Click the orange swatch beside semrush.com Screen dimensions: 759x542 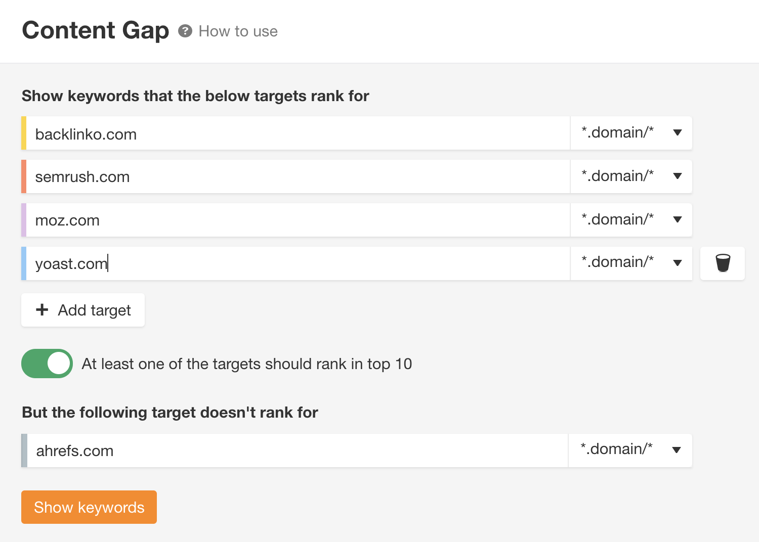[x=23, y=176]
